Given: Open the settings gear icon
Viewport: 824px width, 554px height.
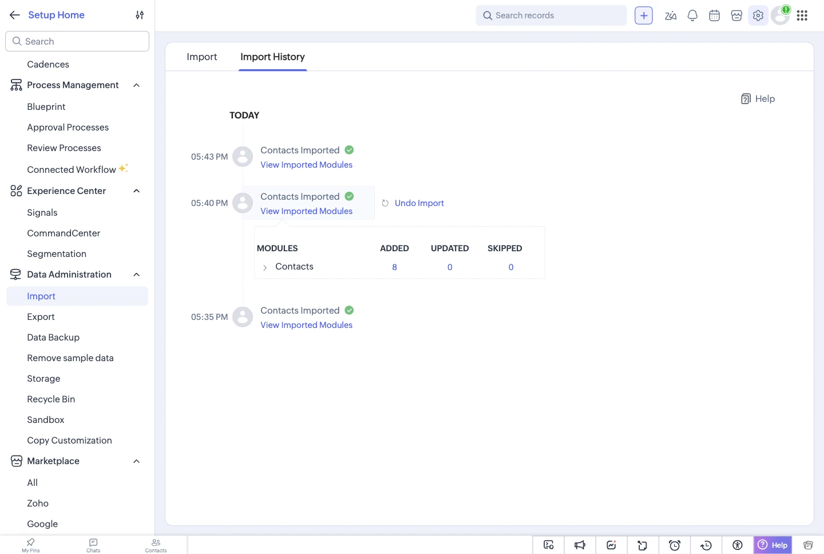Looking at the screenshot, I should [x=758, y=15].
